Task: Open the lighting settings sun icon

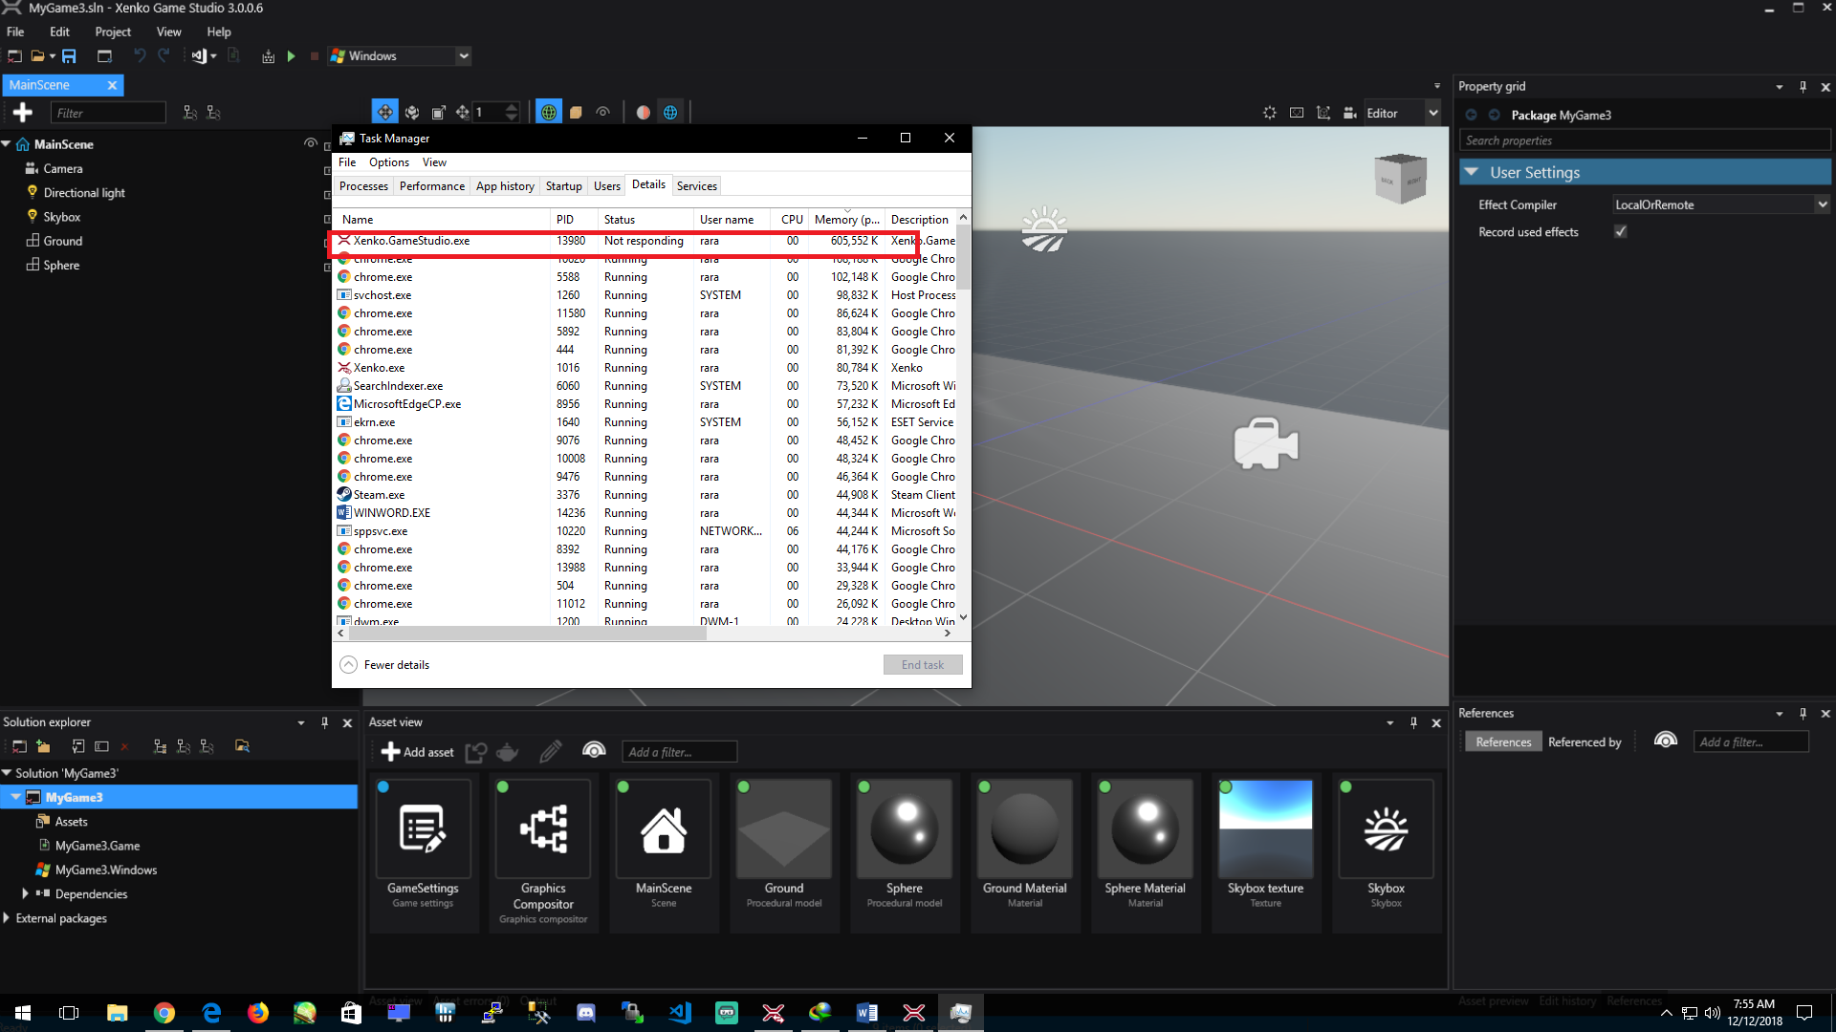Action: click(x=1269, y=112)
